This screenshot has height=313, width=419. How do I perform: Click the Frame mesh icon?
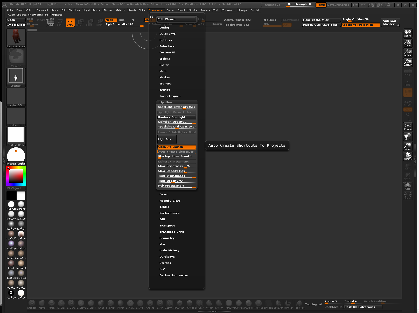pos(408,127)
